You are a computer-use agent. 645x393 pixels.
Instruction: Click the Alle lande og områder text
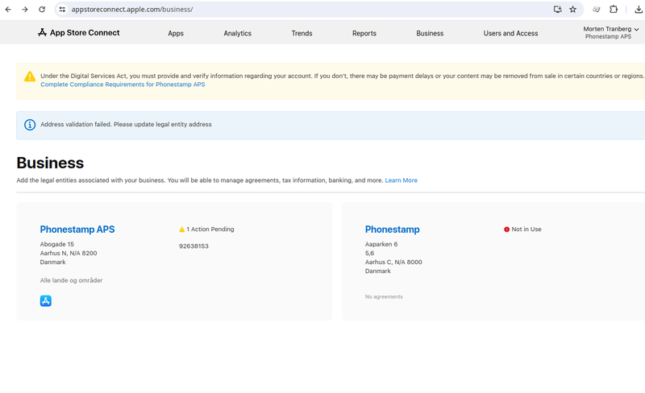click(x=71, y=280)
